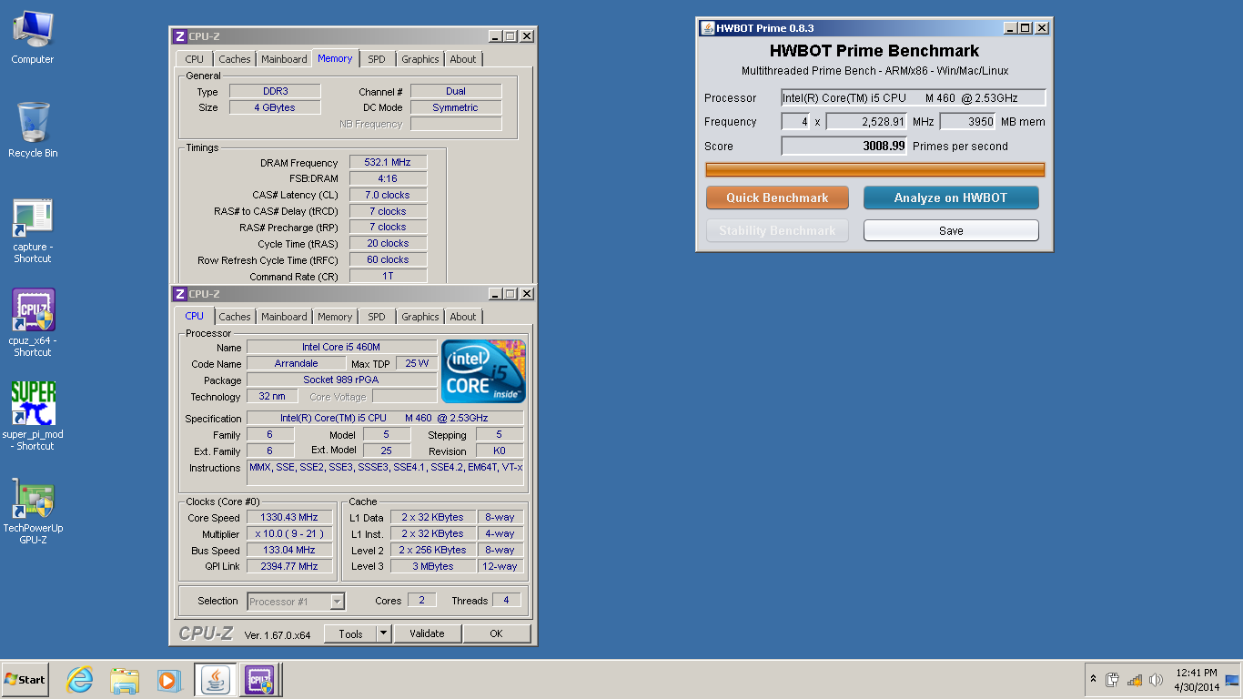Open Graphics tab in the processor CPU-Z window
Image resolution: width=1243 pixels, height=699 pixels.
(420, 317)
